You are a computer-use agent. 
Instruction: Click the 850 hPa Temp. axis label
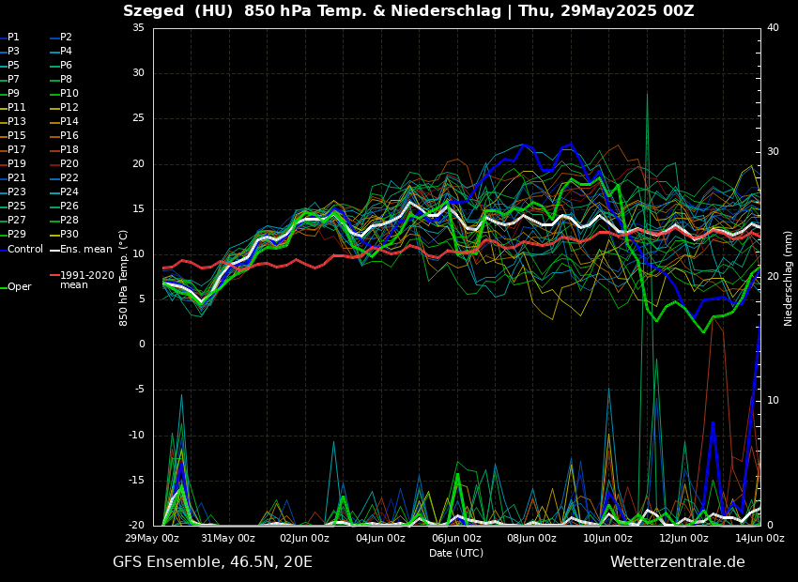pos(124,278)
